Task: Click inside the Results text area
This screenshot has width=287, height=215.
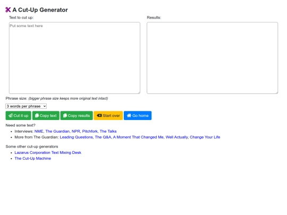Action: pyautogui.click(x=212, y=58)
